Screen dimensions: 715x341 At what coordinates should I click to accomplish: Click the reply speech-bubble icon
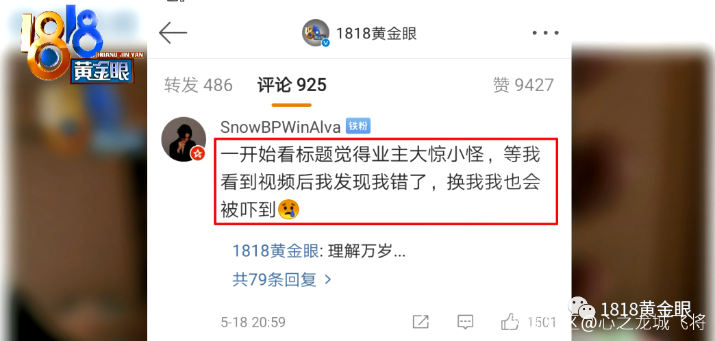(x=465, y=322)
